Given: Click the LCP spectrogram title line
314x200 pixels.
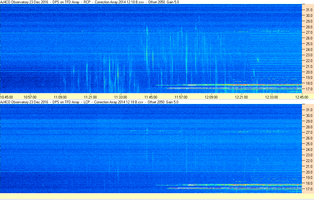Looking at the screenshot, I should 89,102.
